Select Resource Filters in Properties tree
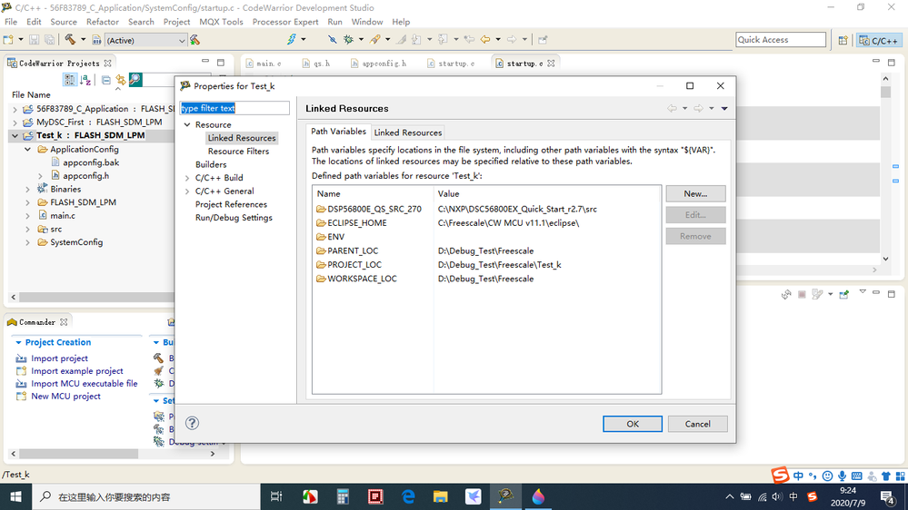Viewport: 908px width, 510px height. [238, 151]
